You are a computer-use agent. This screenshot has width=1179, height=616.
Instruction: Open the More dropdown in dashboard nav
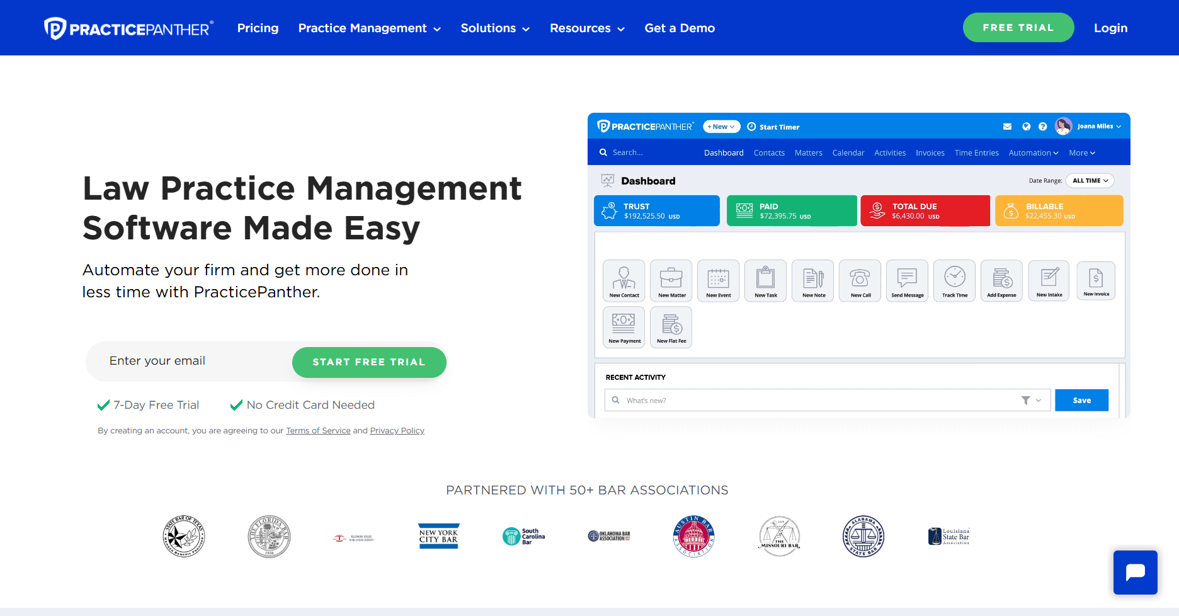(x=1082, y=153)
